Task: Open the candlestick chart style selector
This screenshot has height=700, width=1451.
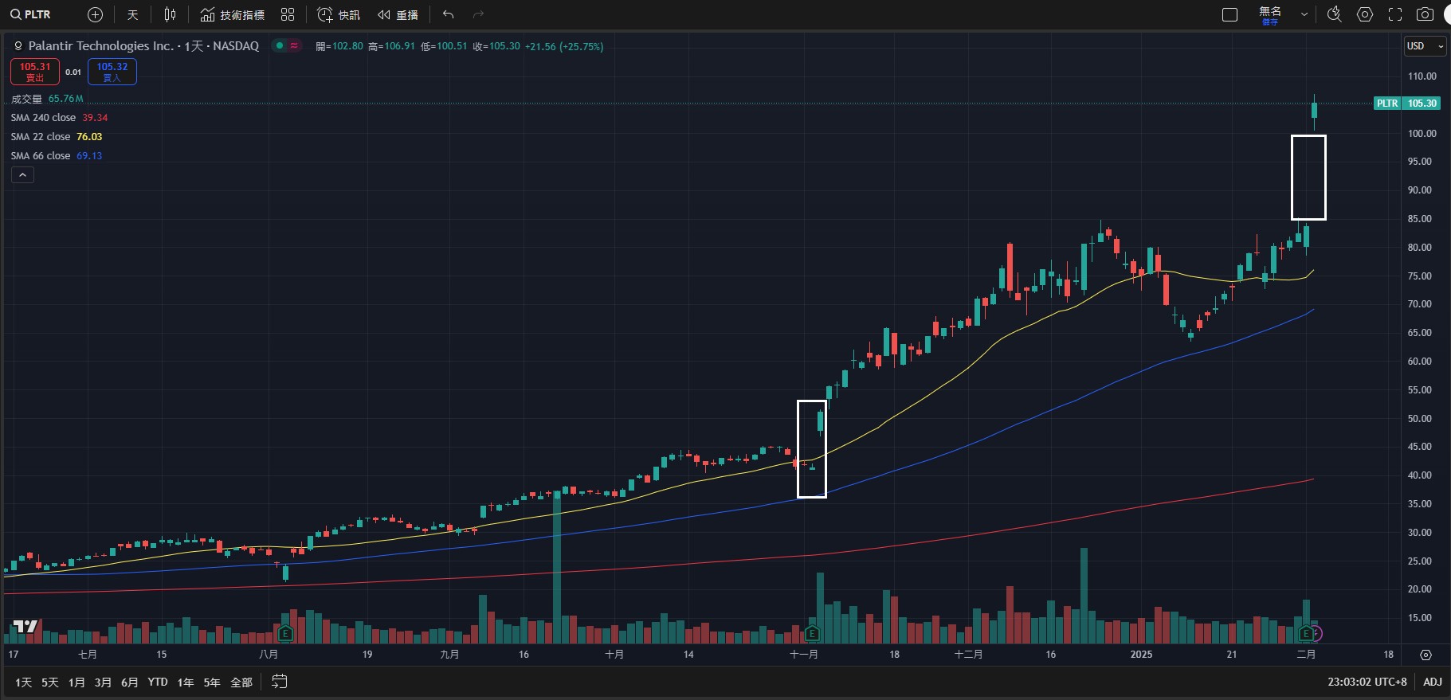Action: (x=170, y=14)
